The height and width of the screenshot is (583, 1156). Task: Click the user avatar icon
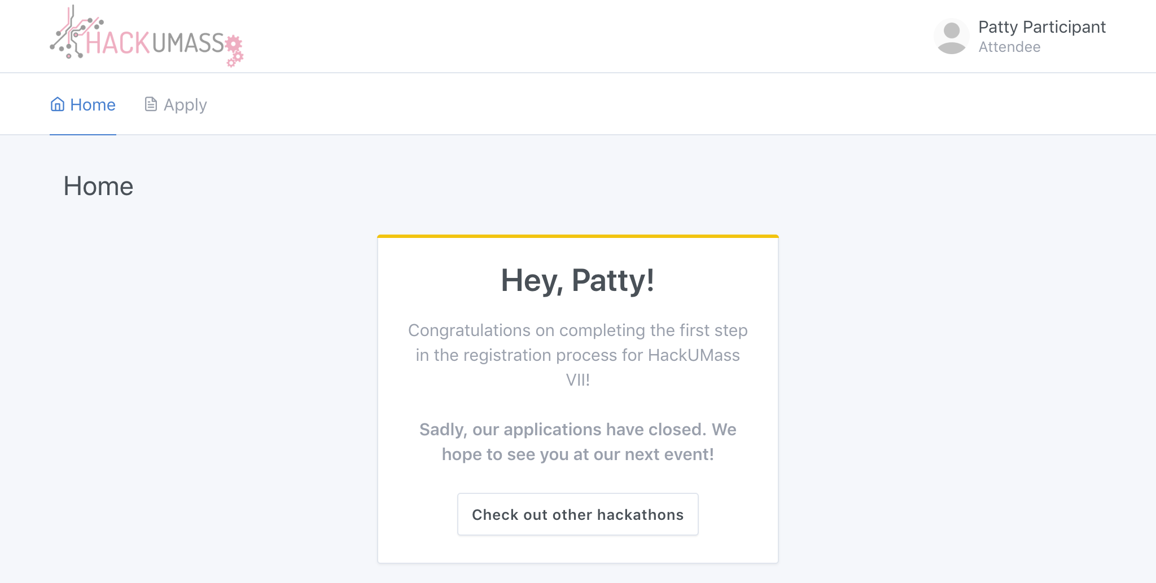(x=952, y=37)
